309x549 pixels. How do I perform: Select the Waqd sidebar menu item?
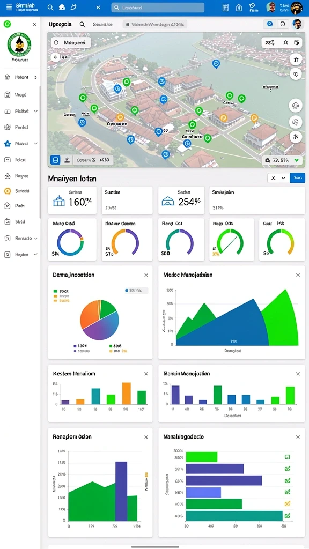coord(20,95)
